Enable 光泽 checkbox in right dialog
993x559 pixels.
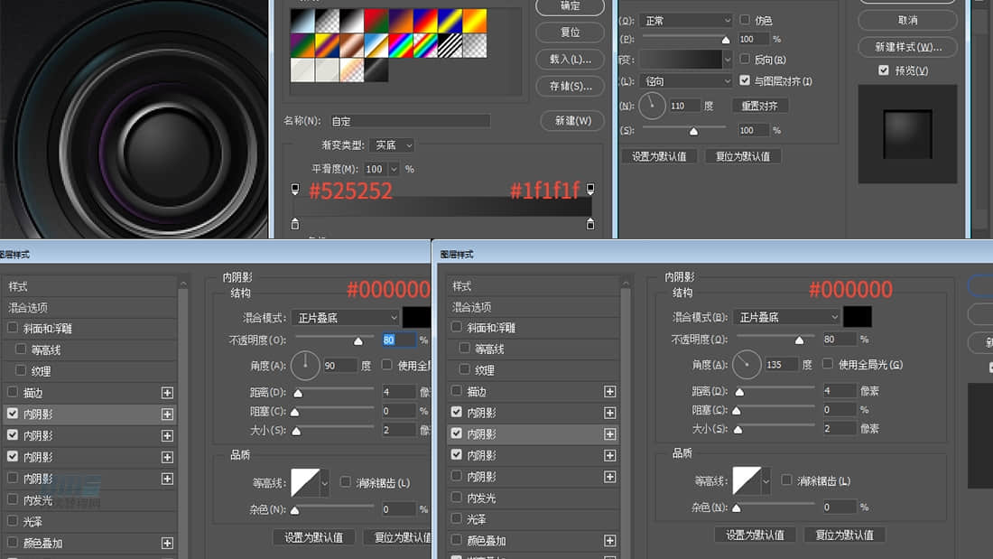(456, 518)
